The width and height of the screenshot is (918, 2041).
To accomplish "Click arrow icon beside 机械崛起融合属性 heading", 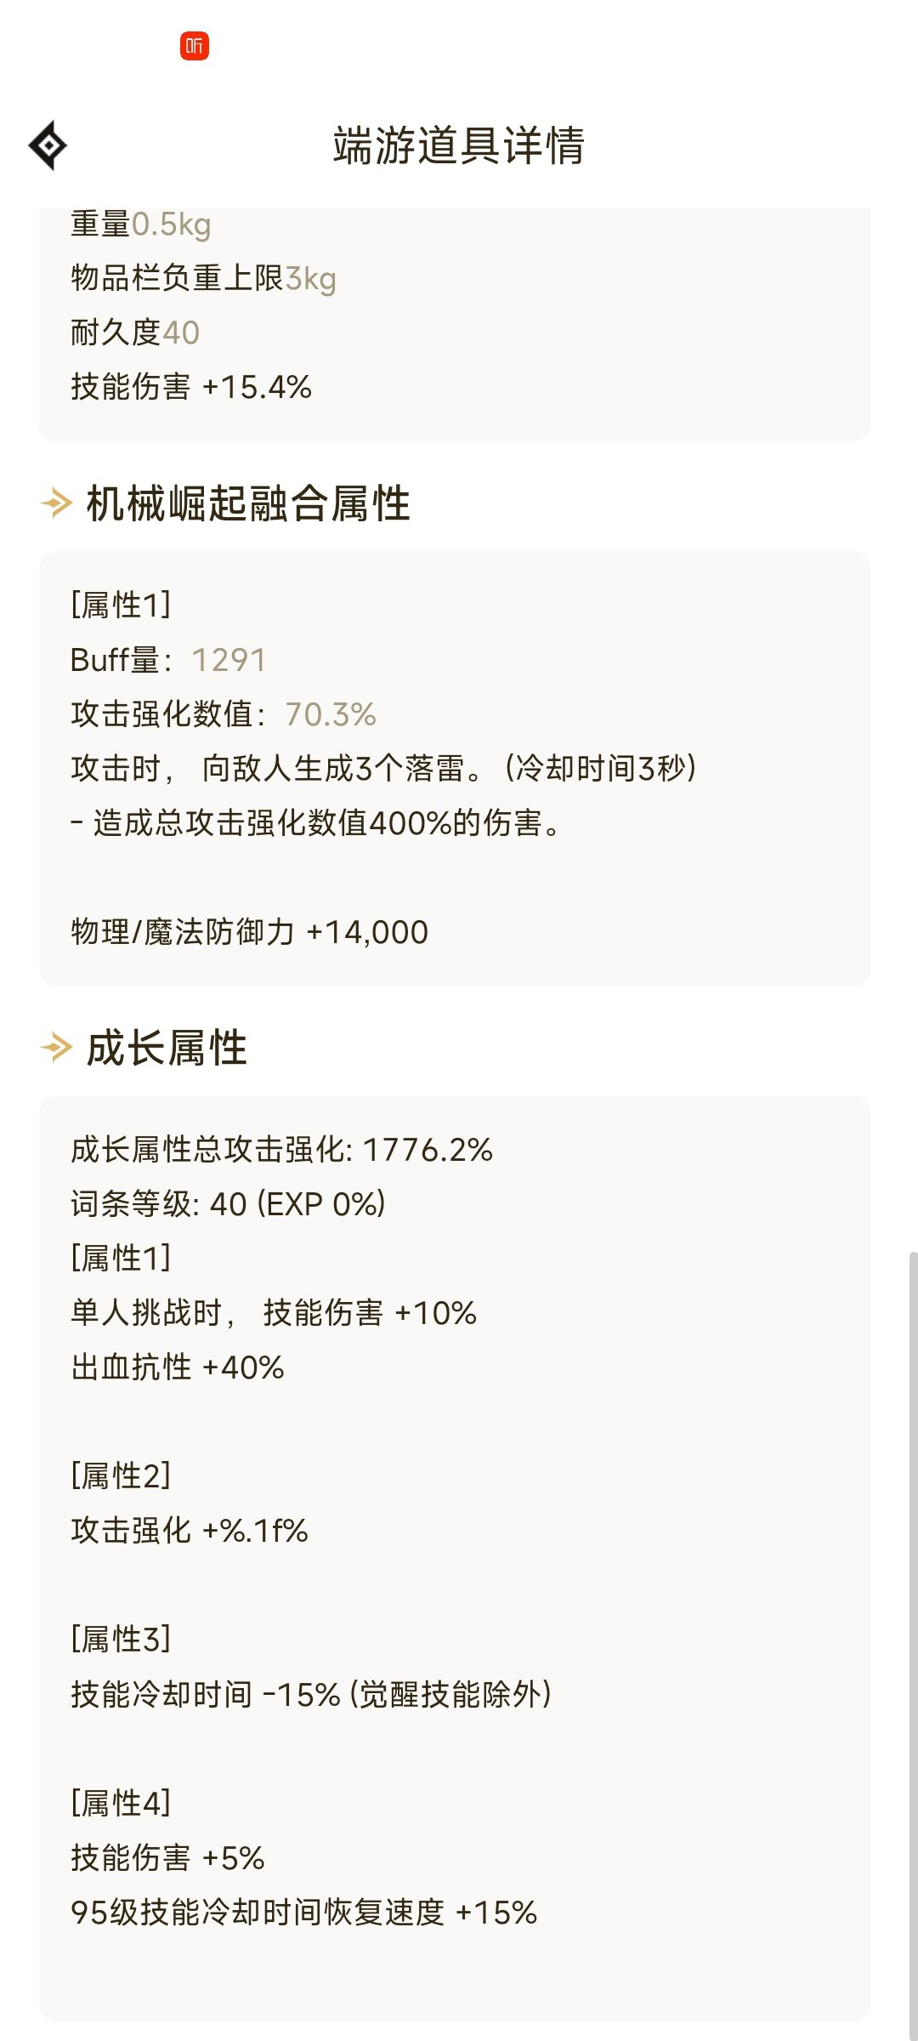I will point(56,503).
